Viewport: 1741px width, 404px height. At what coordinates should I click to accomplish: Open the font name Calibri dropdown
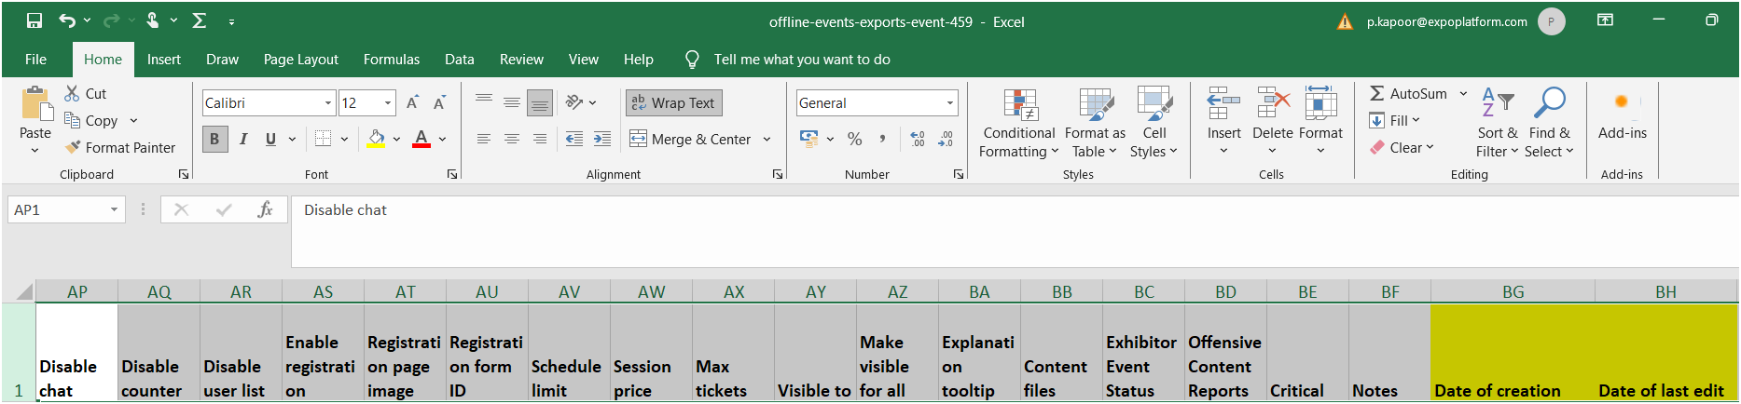tap(328, 102)
